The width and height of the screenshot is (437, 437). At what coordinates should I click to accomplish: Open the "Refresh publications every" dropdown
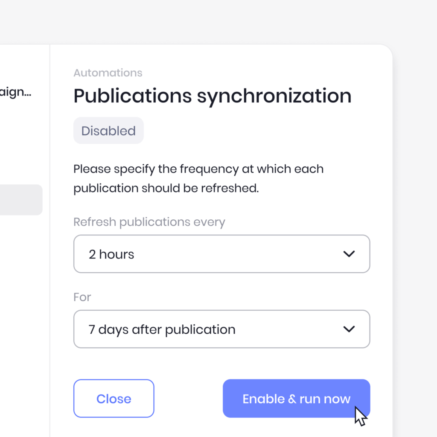(x=221, y=254)
